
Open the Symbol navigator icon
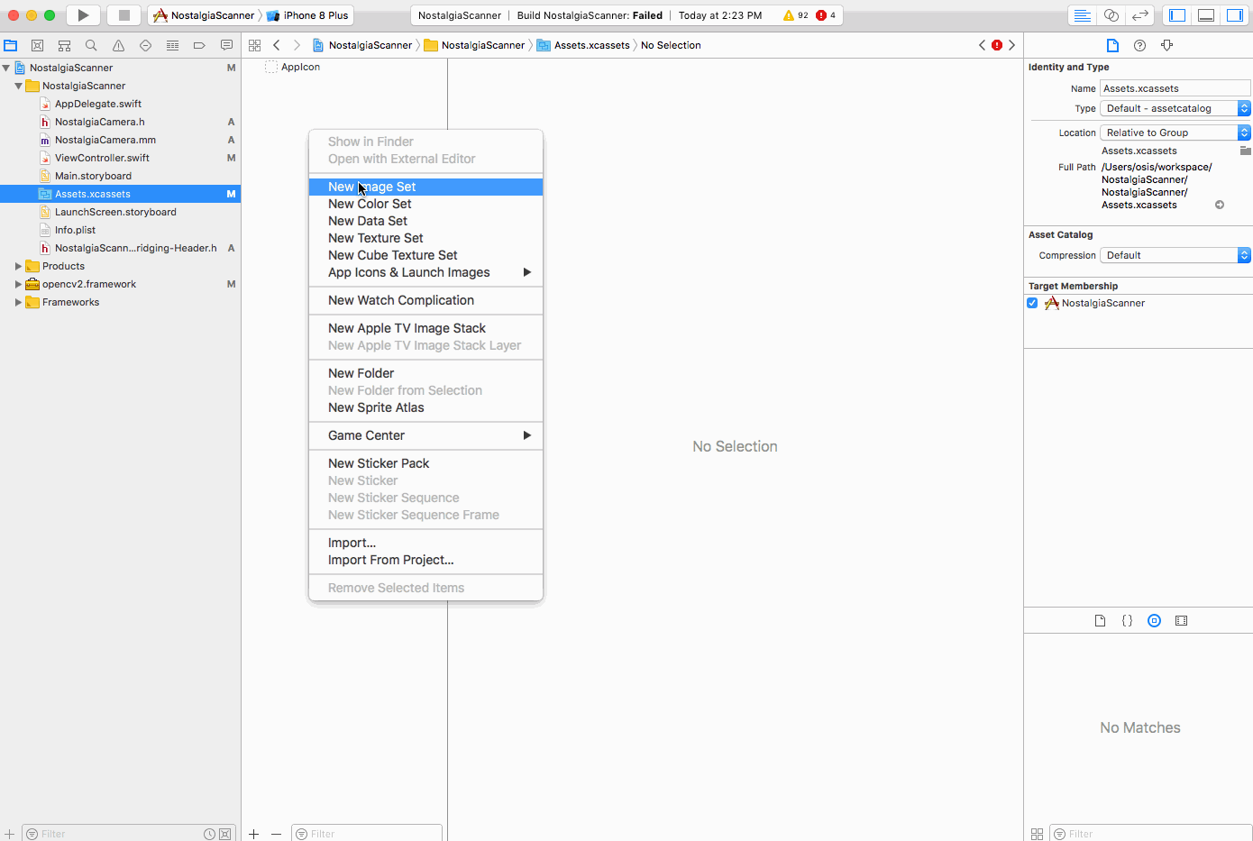click(x=64, y=45)
